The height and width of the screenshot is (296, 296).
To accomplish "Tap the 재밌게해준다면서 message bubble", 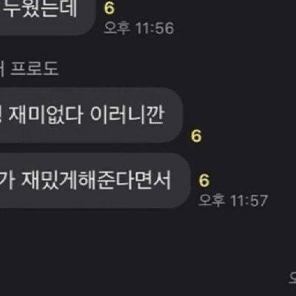I will [x=95, y=181].
